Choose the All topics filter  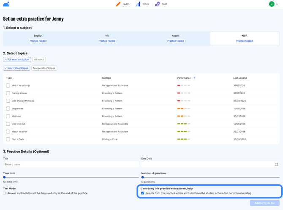tap(39, 59)
